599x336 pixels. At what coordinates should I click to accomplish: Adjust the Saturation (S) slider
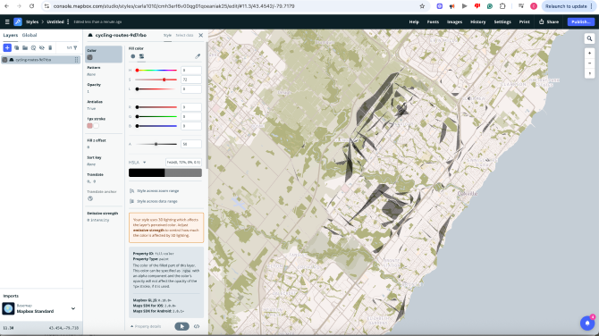point(156,80)
